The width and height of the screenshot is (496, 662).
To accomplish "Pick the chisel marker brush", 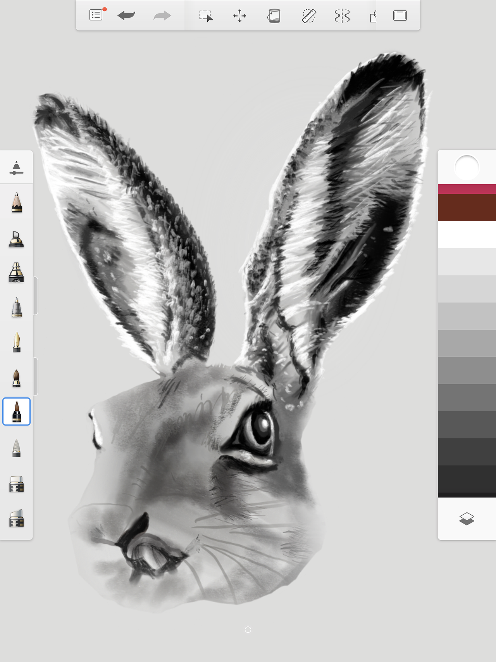I will point(16,239).
